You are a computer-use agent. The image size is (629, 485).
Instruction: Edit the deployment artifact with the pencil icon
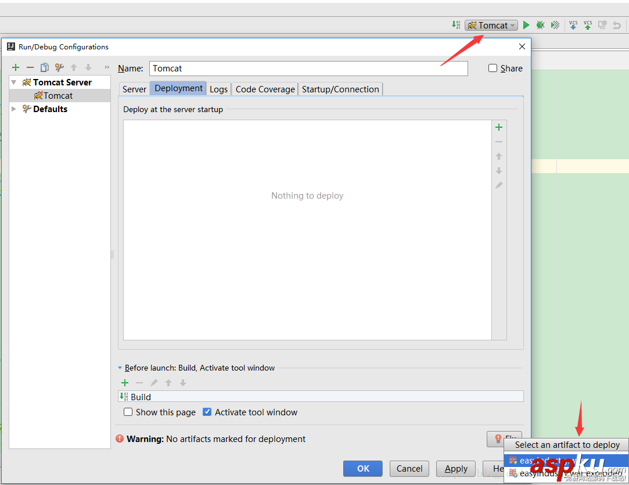(499, 185)
